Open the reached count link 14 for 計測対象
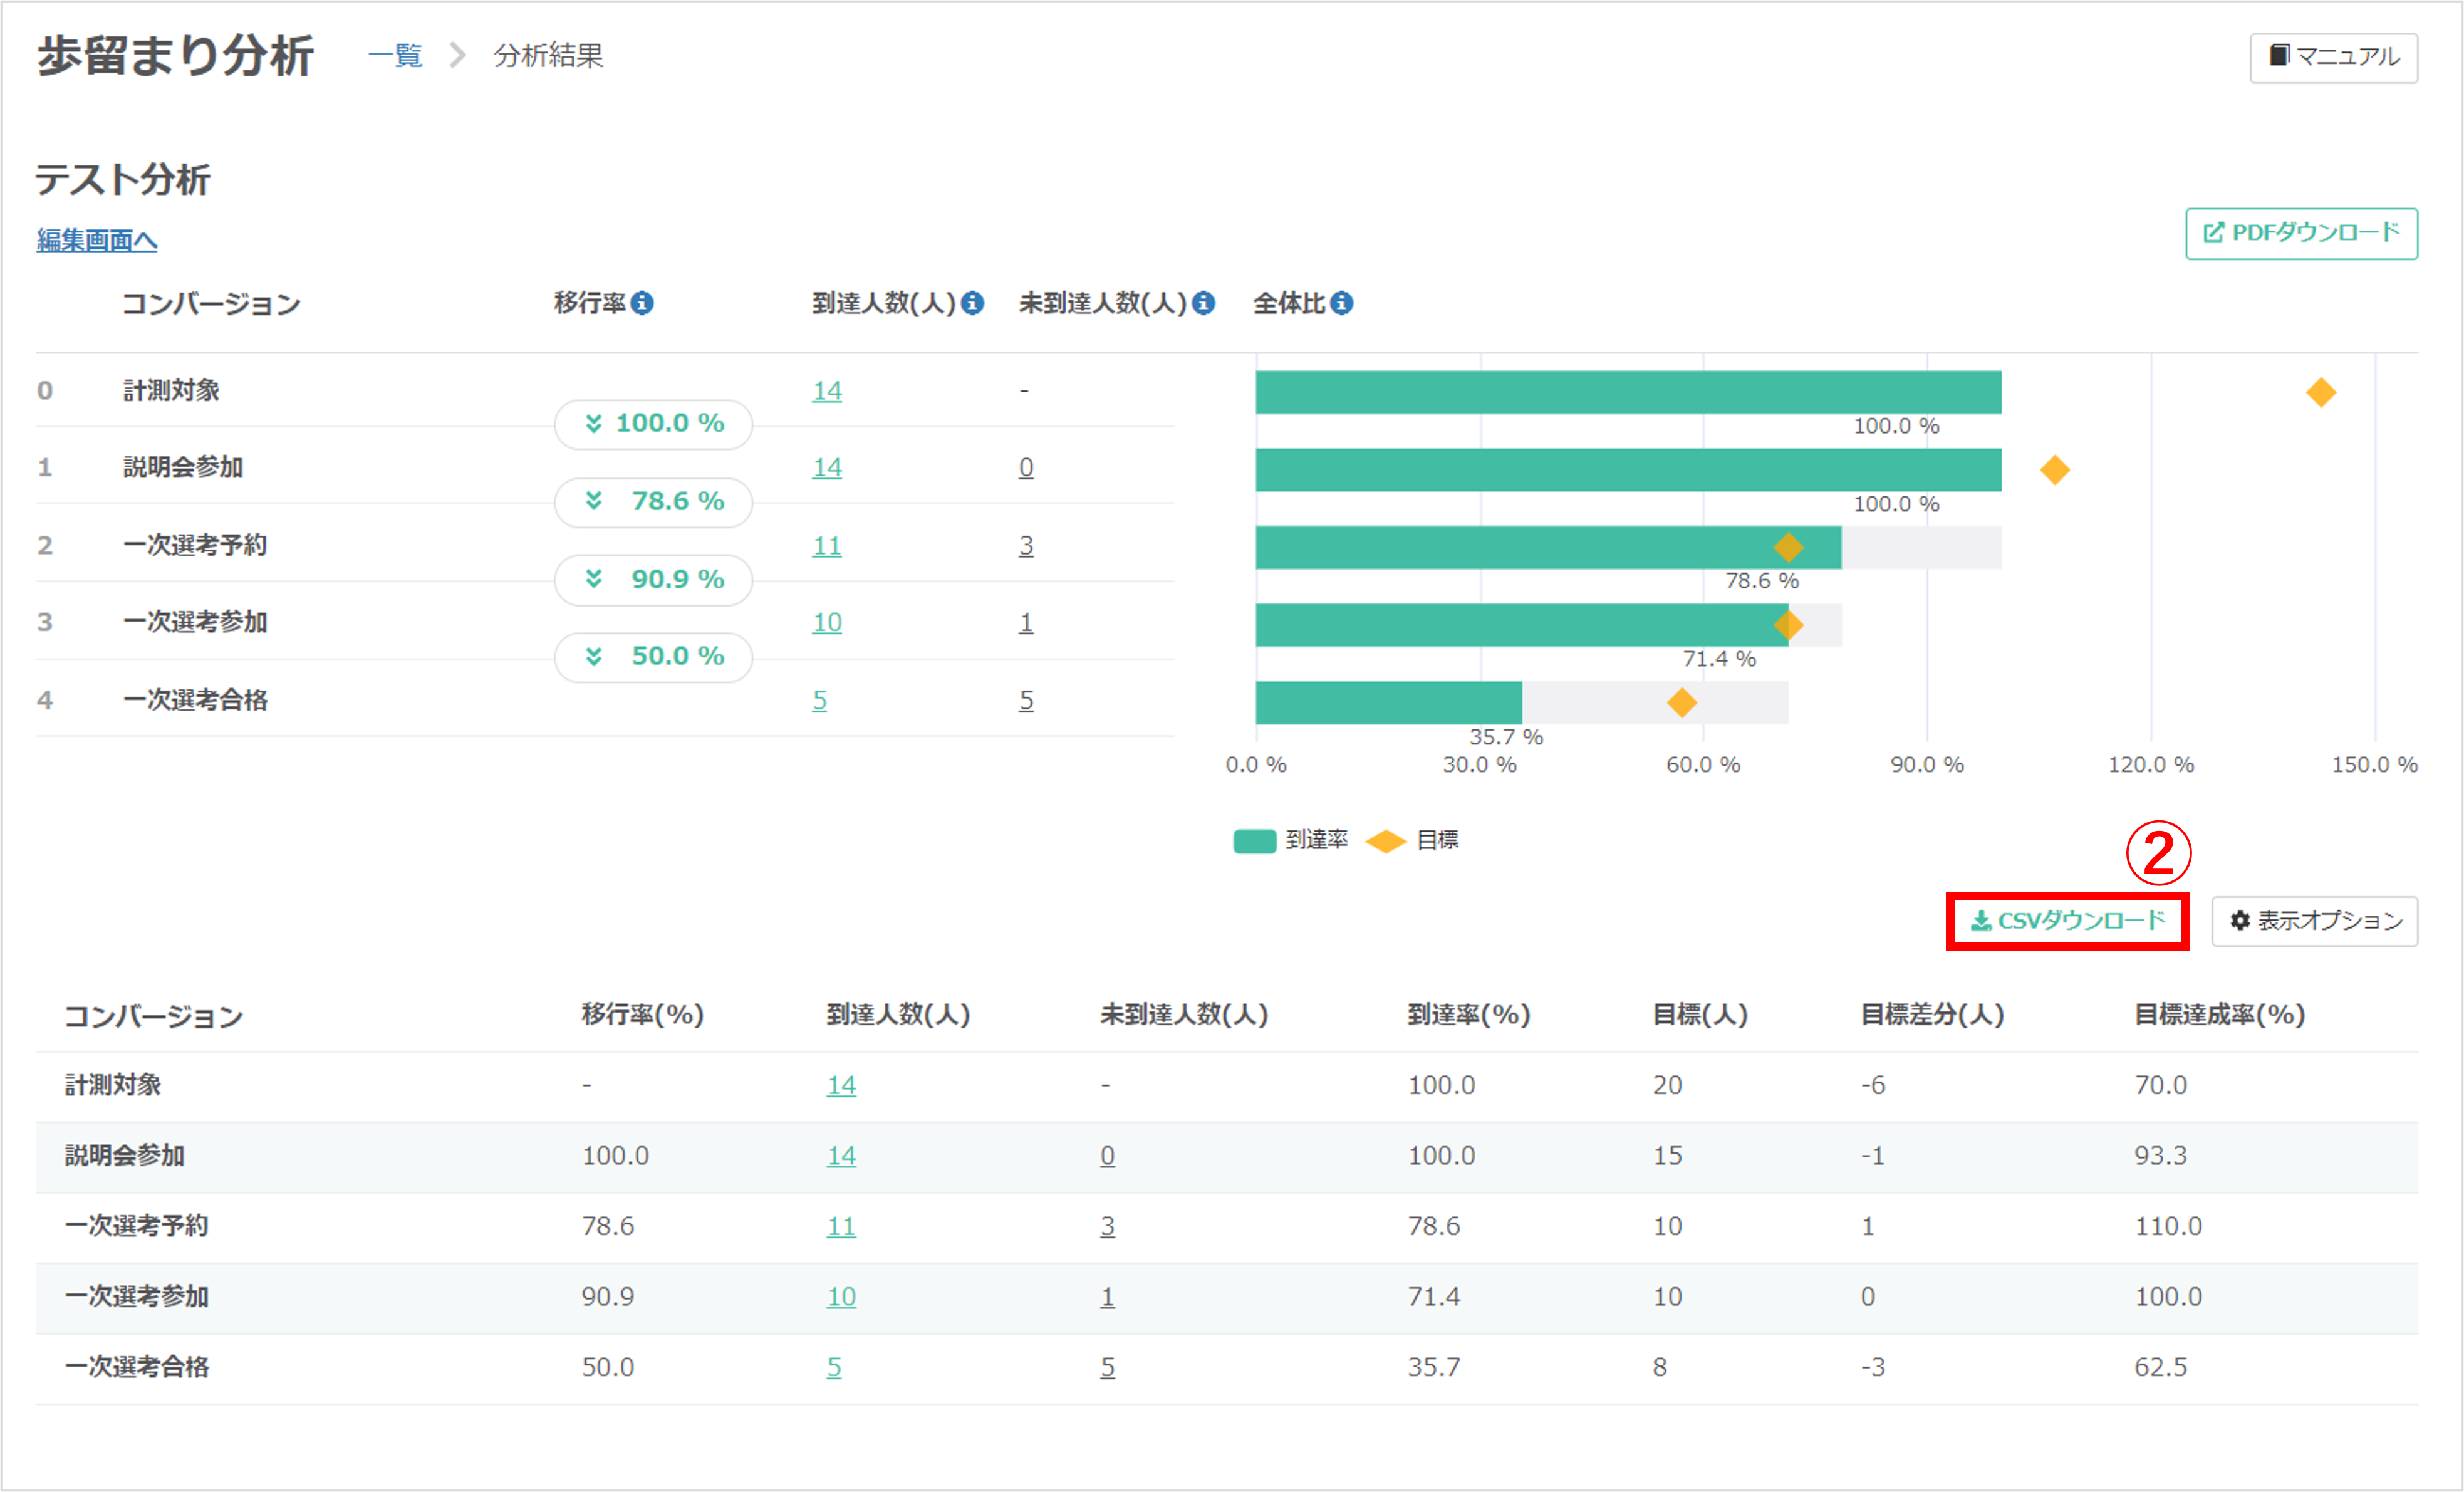 point(827,390)
